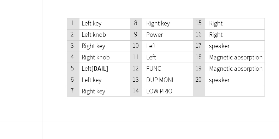Select the "Right" cell beside number 16
The image size is (279, 139).
pos(235,35)
